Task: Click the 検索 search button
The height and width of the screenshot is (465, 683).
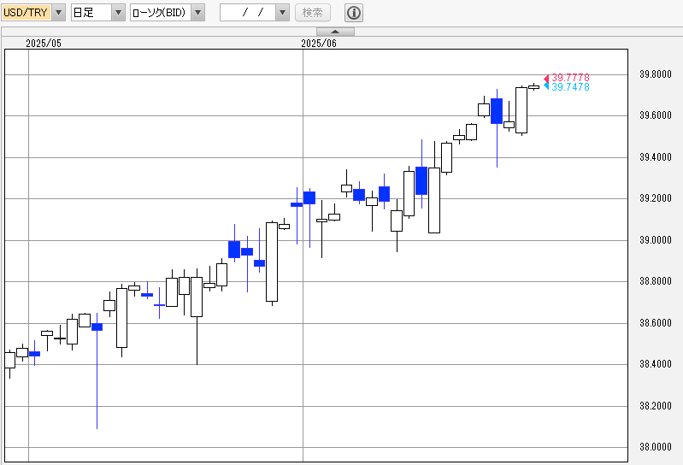Action: [x=313, y=13]
